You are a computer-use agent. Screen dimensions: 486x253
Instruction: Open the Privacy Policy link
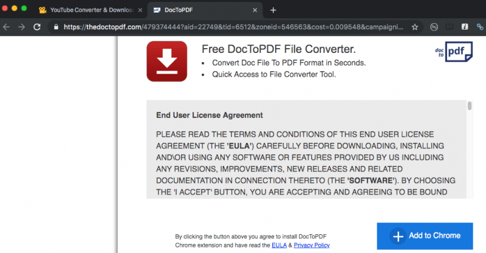(x=312, y=245)
